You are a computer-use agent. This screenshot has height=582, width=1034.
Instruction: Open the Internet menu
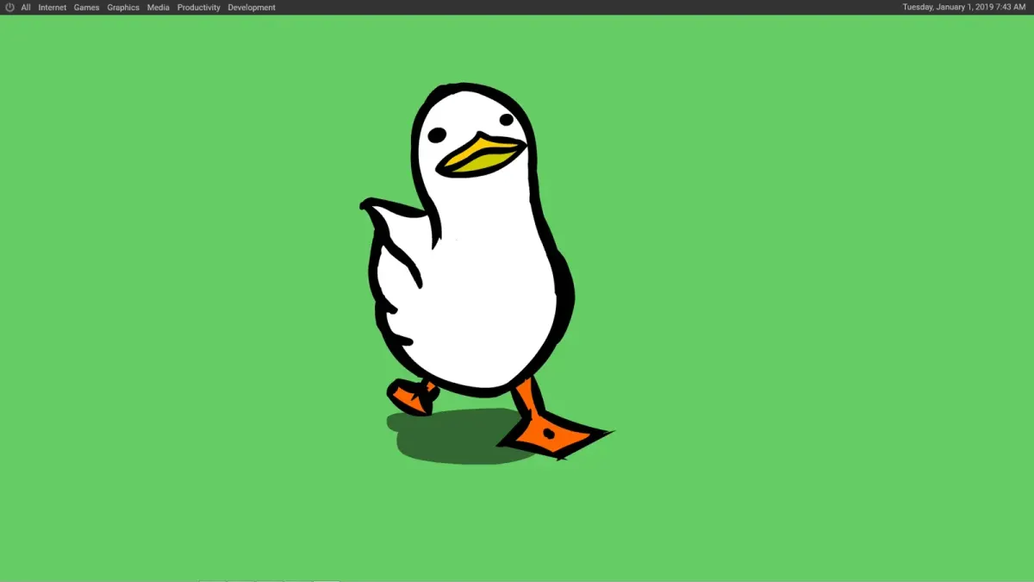(x=53, y=7)
